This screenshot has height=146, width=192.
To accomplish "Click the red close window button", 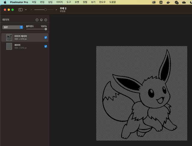I will click(5, 10).
